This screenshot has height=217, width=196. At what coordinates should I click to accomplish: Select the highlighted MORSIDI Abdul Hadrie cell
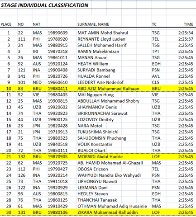tap(100, 157)
